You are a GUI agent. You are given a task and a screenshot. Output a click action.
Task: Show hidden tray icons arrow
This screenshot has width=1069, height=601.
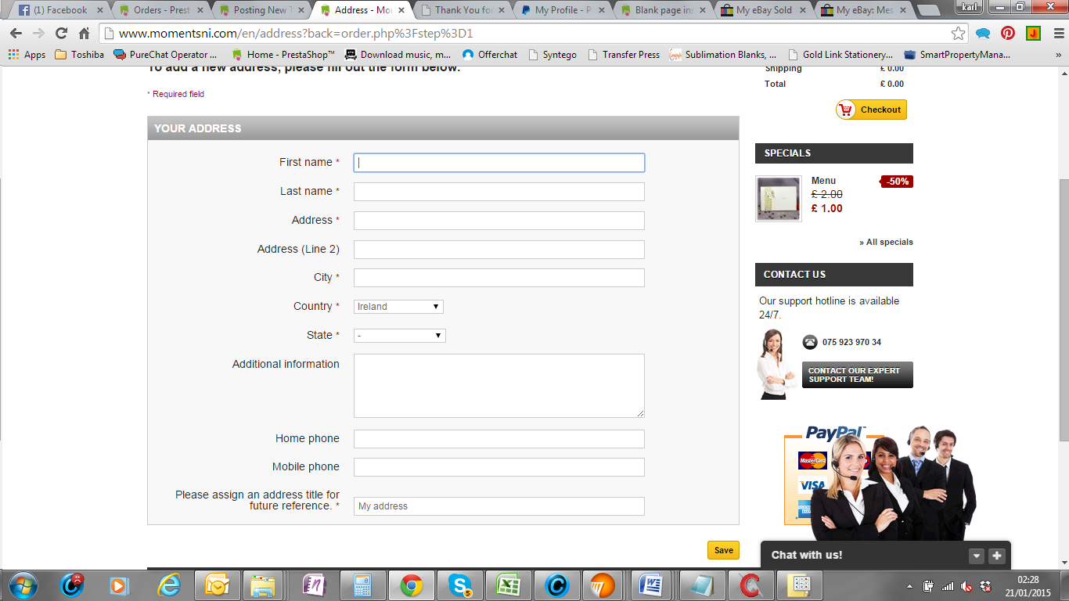(x=909, y=585)
